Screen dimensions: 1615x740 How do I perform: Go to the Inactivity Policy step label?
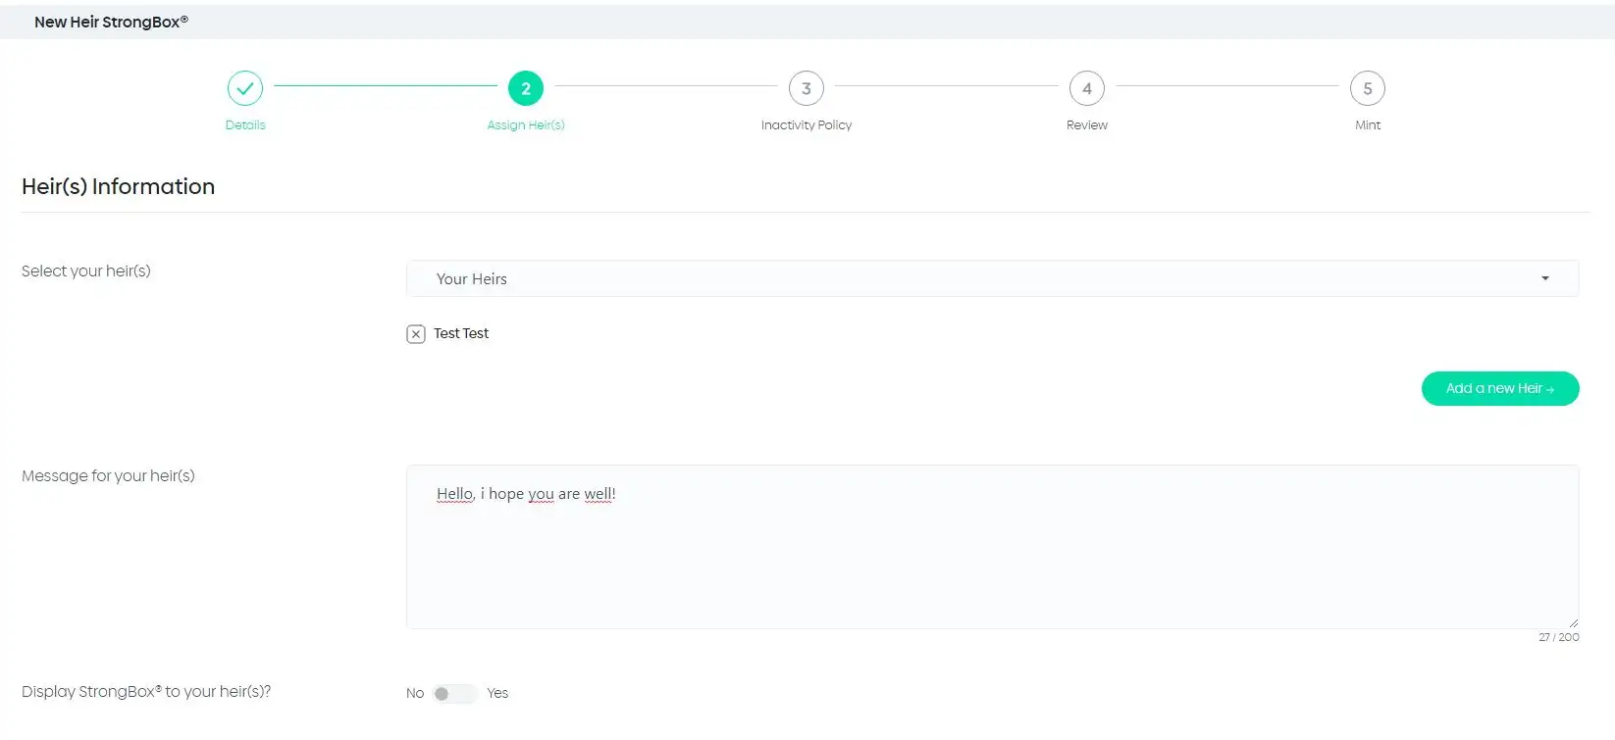tap(807, 125)
